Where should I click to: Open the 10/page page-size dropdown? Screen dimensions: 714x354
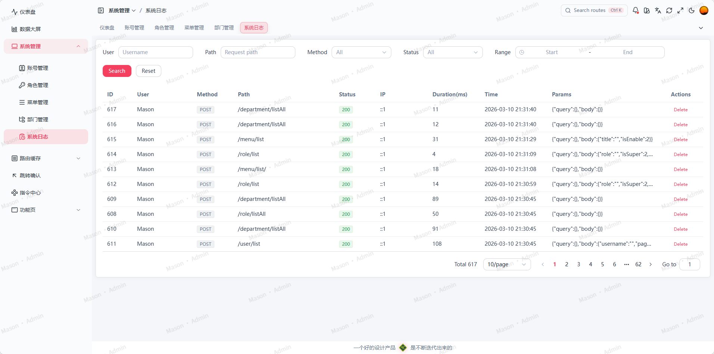tap(506, 264)
